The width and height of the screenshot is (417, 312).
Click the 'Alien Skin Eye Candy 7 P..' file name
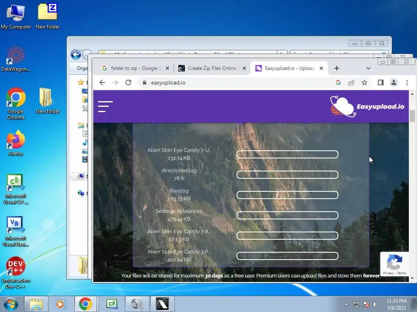(x=179, y=251)
